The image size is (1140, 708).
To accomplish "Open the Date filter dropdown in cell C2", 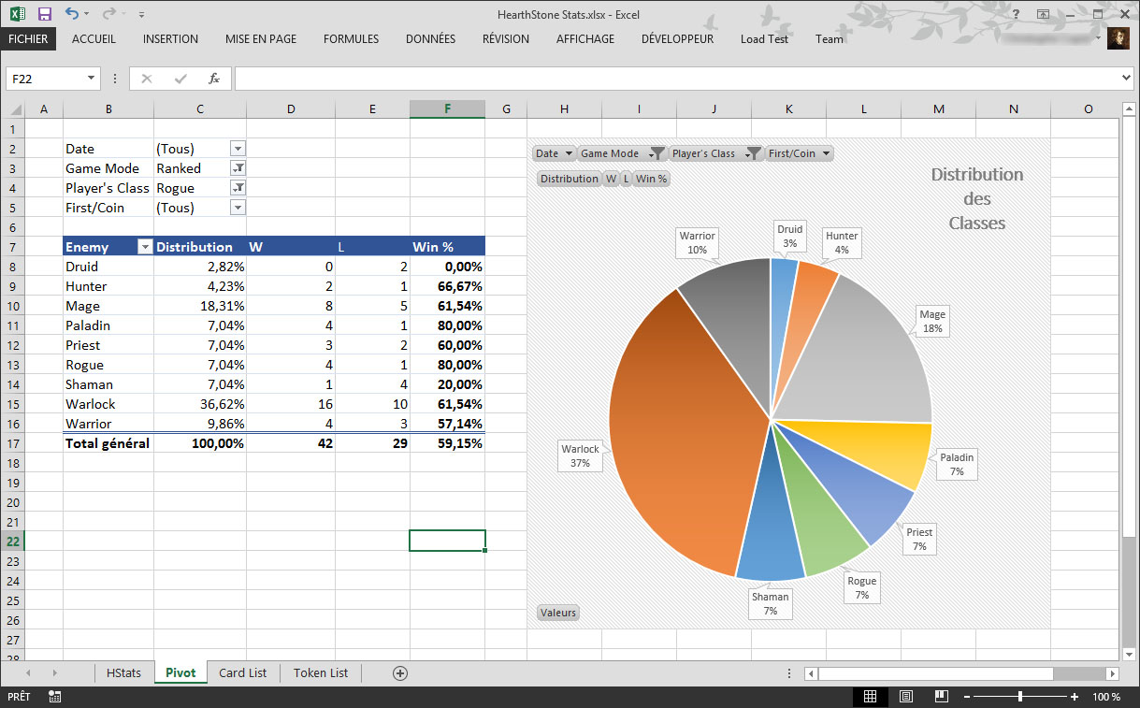I will tap(238, 149).
